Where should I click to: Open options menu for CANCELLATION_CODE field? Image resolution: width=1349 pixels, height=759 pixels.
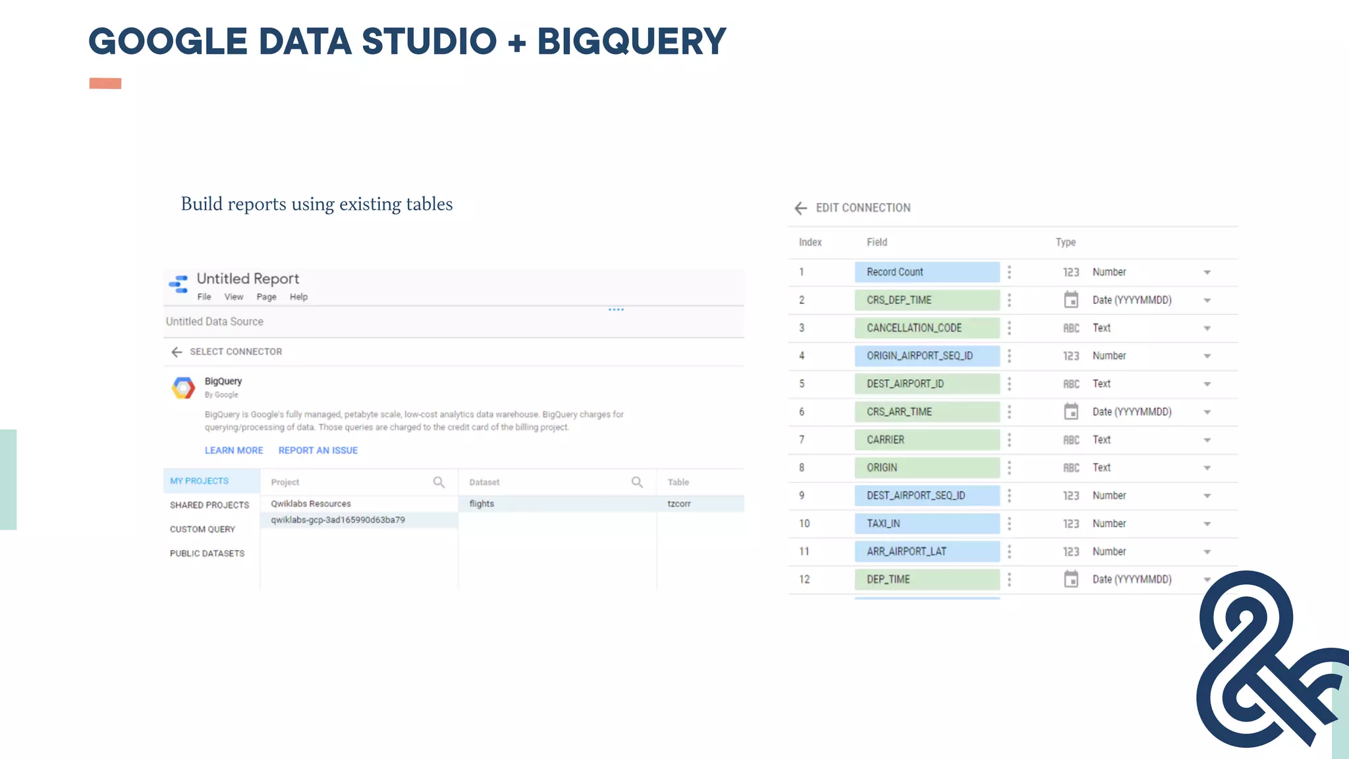click(1009, 328)
